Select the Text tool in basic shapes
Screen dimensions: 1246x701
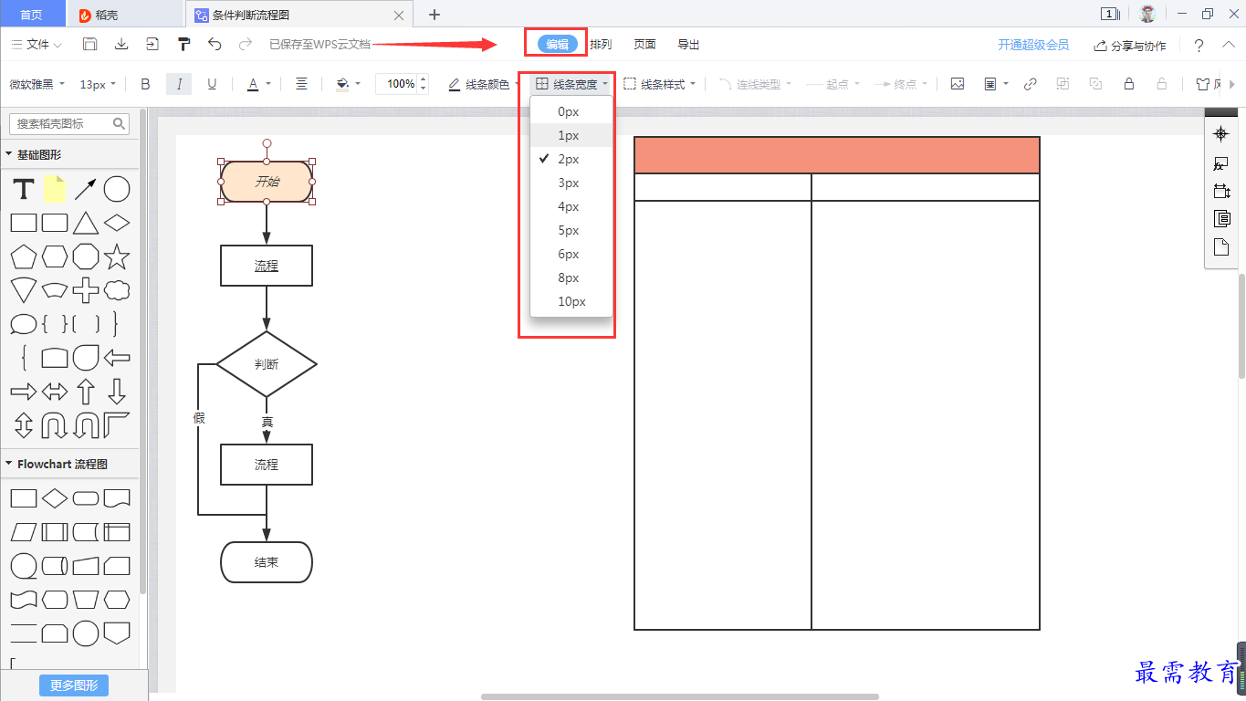[24, 190]
